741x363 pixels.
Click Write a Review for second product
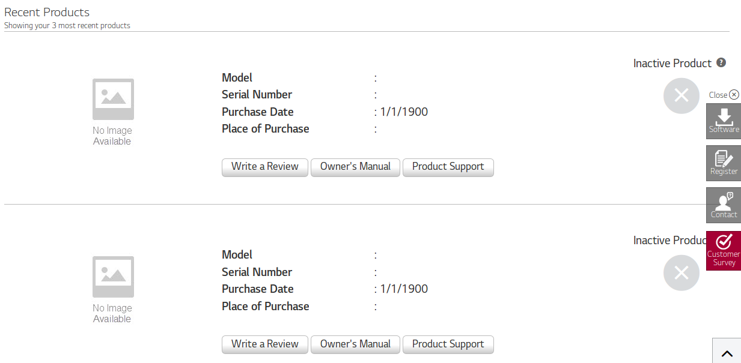(265, 344)
